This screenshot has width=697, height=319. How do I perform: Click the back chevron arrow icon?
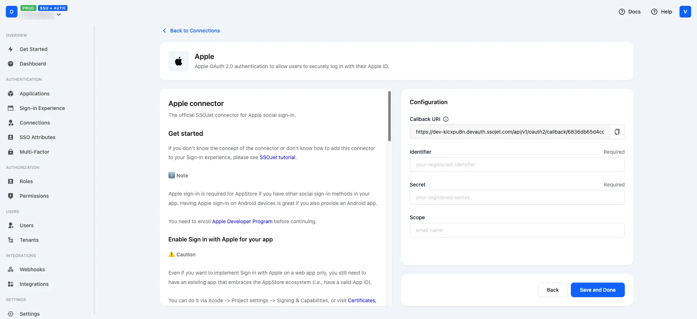pos(164,31)
